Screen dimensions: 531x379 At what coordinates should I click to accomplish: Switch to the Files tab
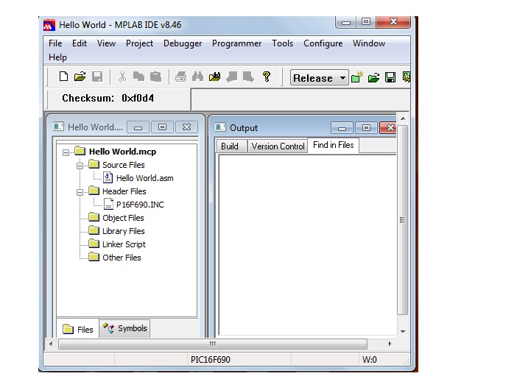point(78,329)
